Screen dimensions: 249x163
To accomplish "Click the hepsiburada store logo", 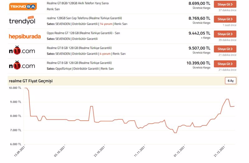I will pos(25,36).
